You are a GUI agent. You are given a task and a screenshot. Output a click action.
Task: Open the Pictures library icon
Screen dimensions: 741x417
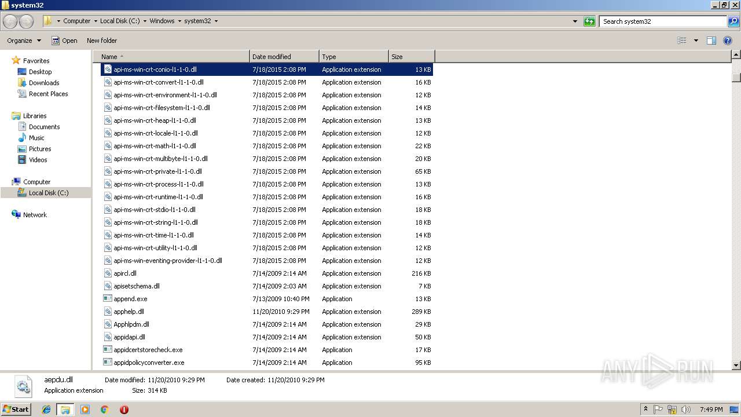coord(22,149)
